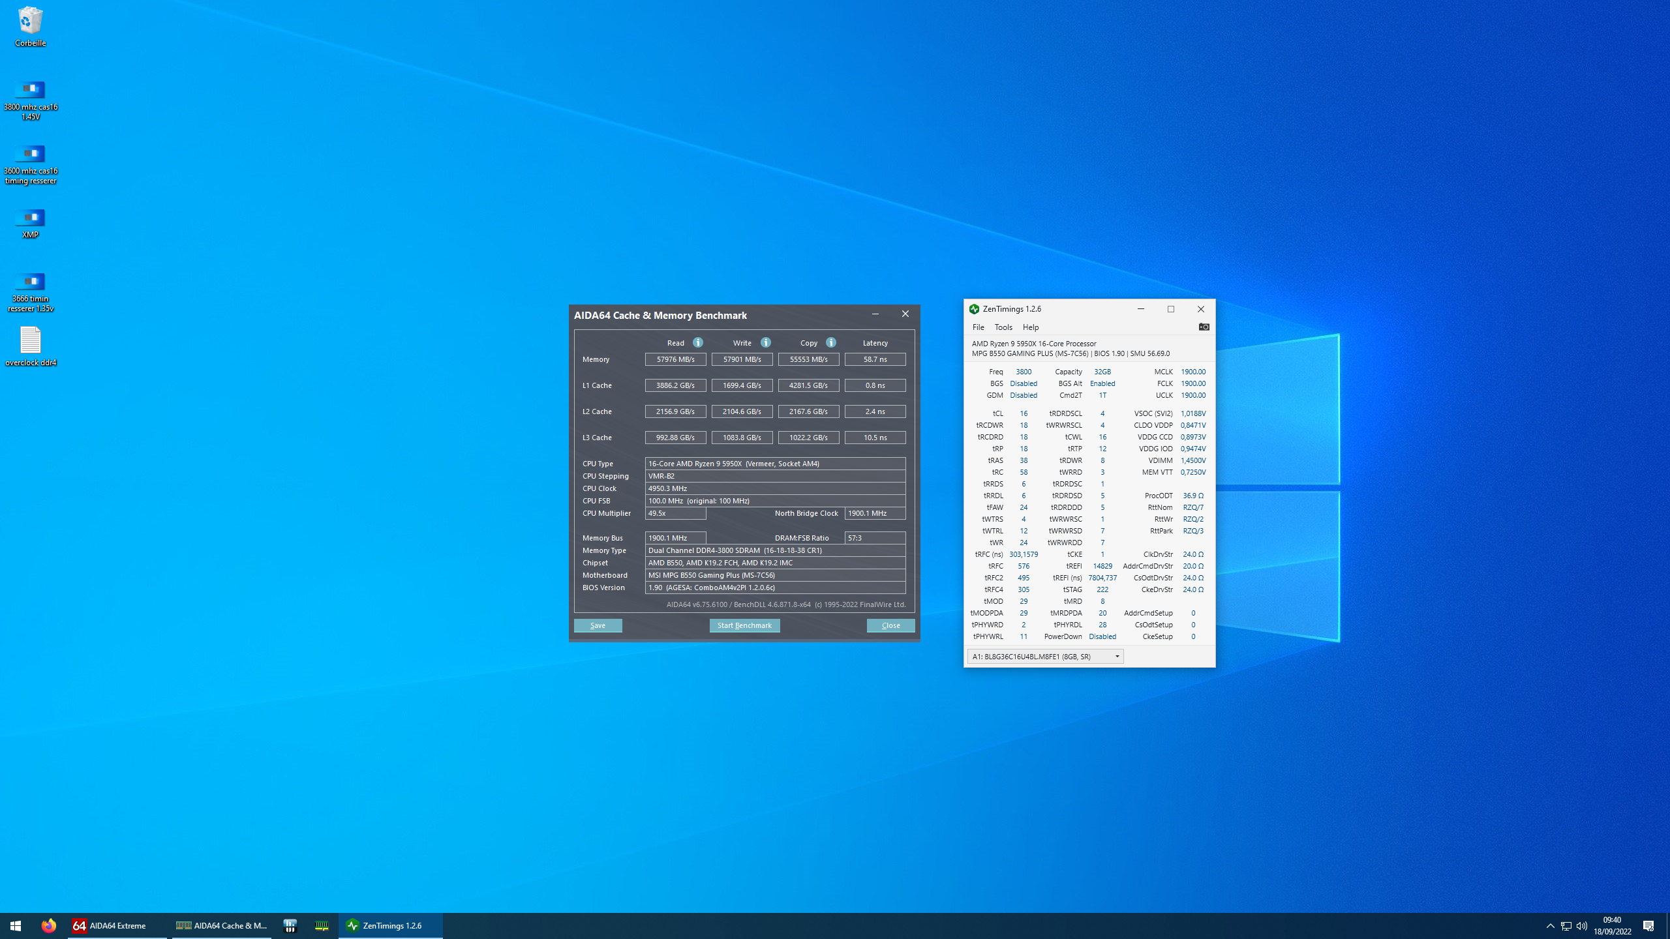This screenshot has height=939, width=1670.
Task: Click the ZenTimings screenshot camera icon
Action: click(1204, 327)
